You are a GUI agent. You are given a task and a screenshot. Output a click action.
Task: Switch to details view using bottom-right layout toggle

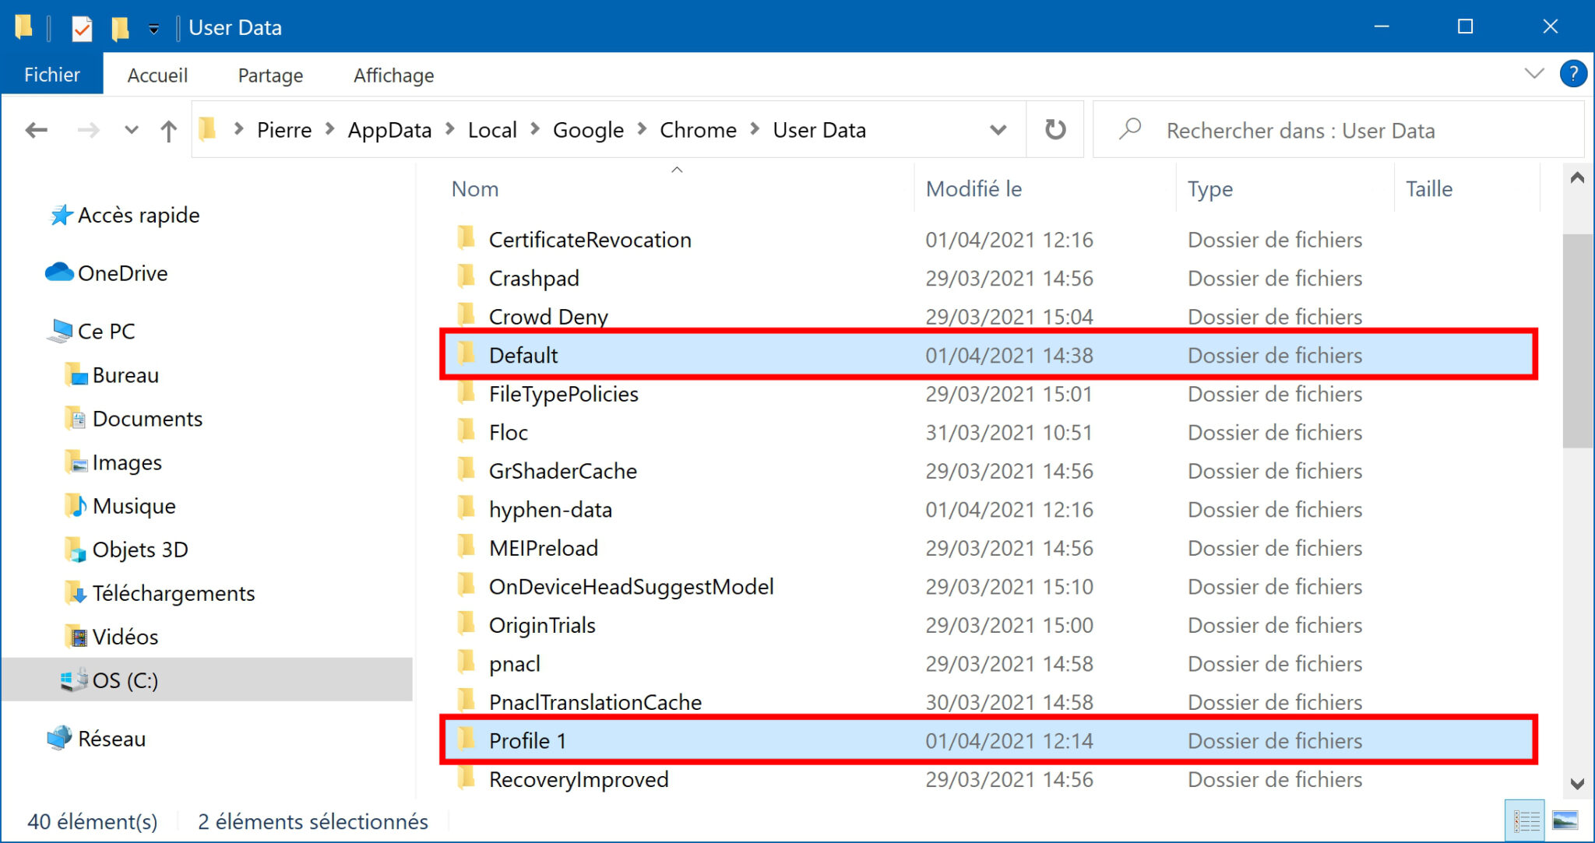tap(1524, 819)
